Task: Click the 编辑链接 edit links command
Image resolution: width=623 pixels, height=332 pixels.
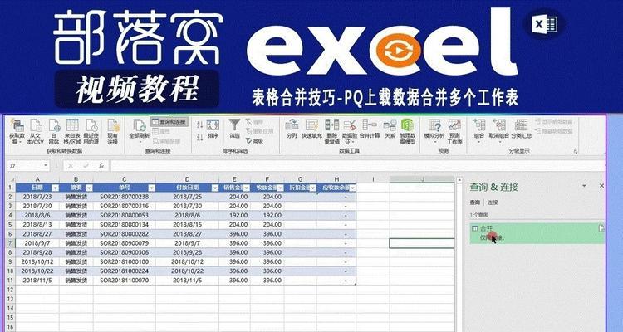Action: (167, 140)
